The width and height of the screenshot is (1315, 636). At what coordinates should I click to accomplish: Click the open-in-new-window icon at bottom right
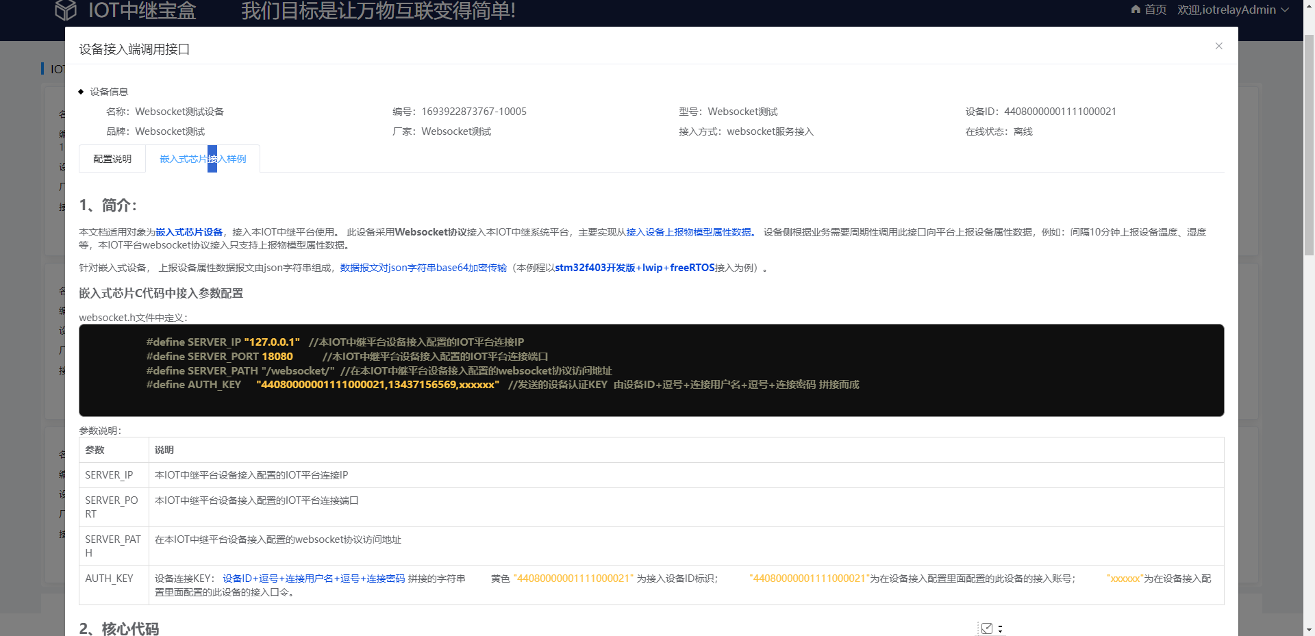point(986,628)
